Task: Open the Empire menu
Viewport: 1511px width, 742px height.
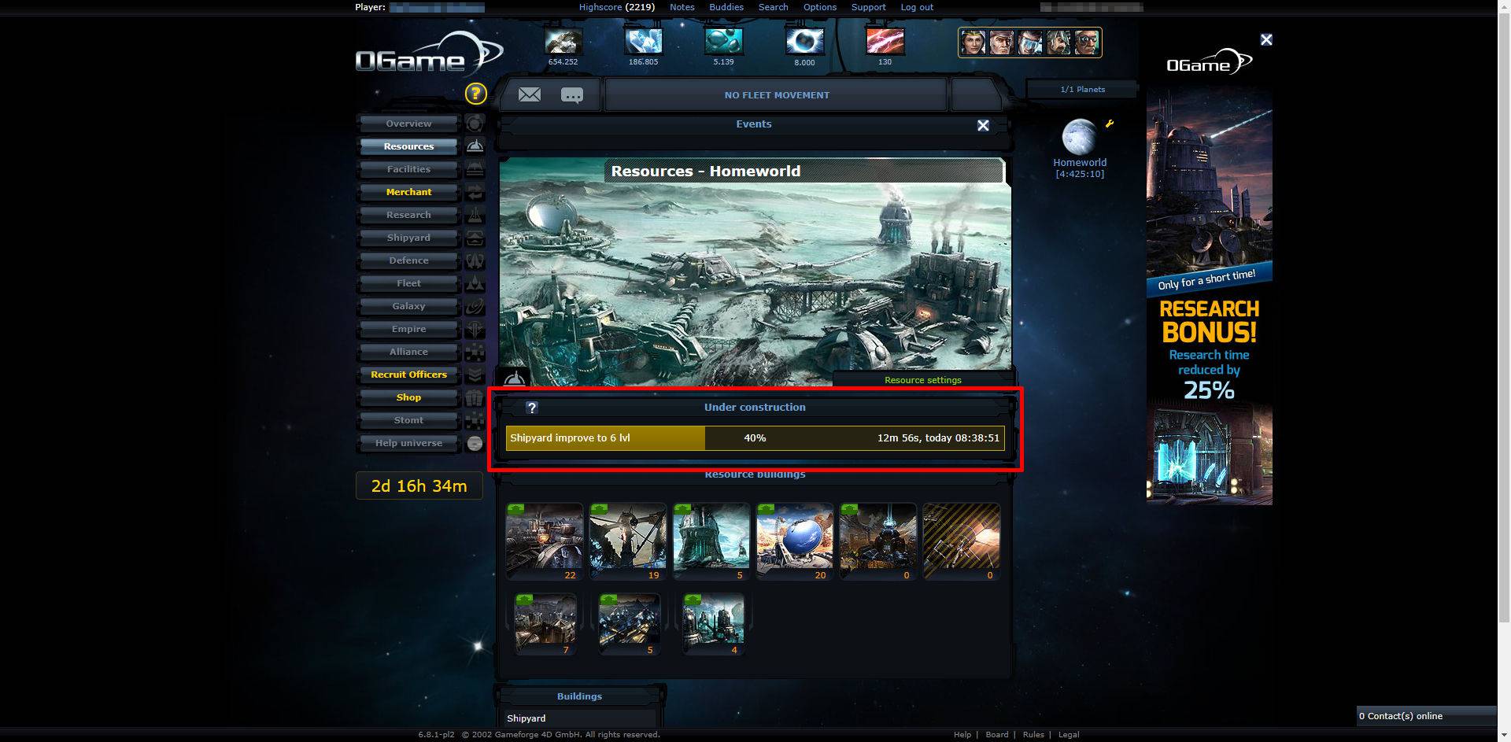Action: click(408, 329)
